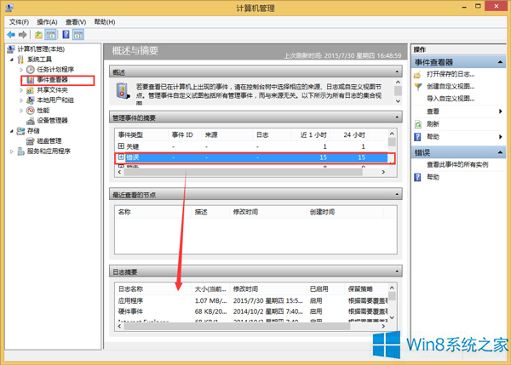Click the 性能 monitor icon
Viewport: 511px width, 365px height.
[31, 111]
